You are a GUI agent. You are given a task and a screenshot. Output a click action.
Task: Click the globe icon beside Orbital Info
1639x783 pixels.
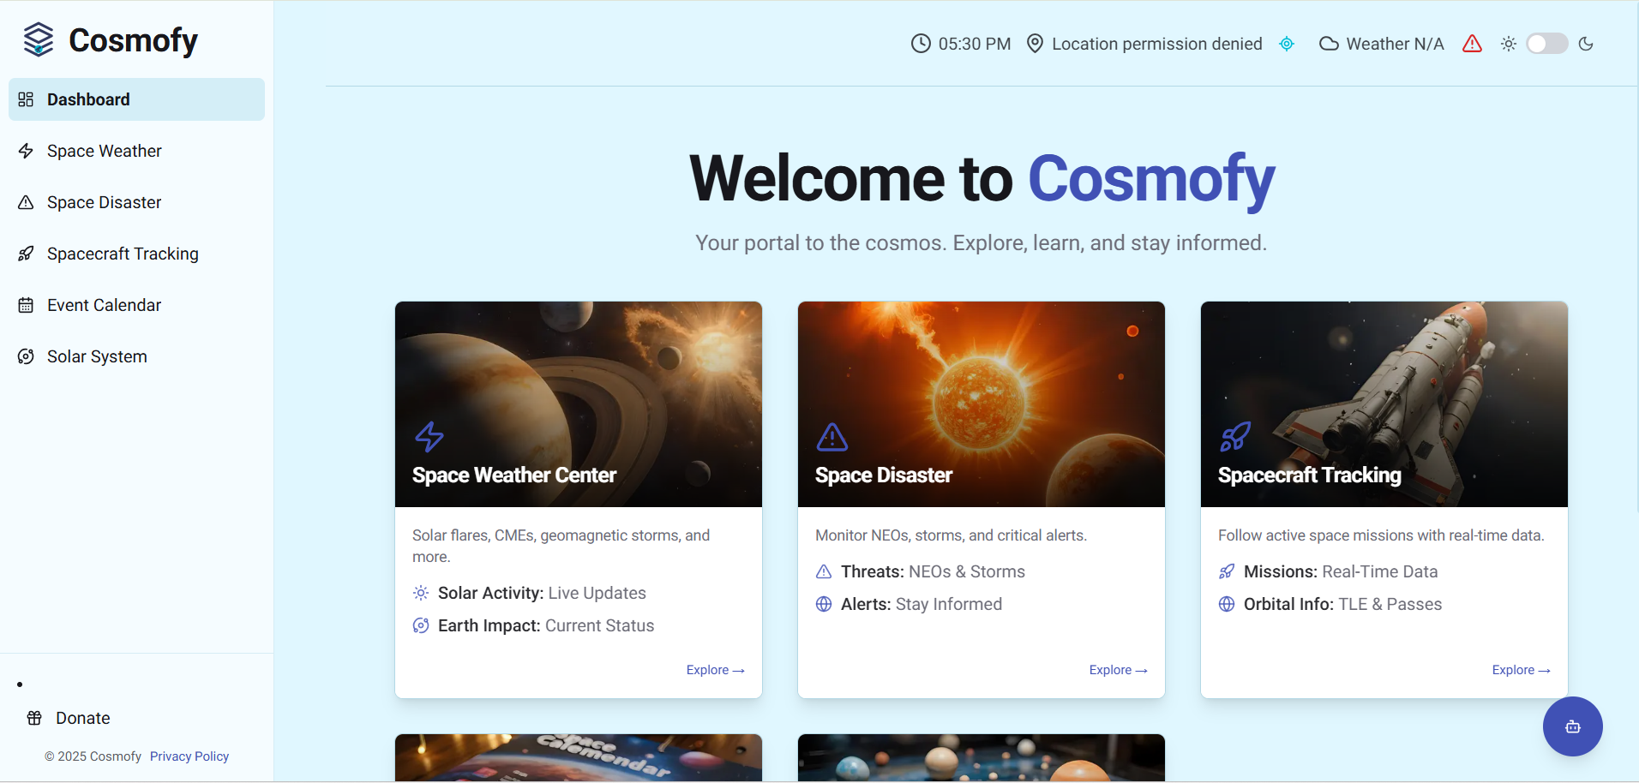1227,604
